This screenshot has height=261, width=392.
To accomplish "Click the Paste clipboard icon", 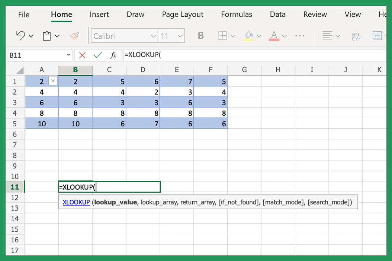I will [x=46, y=35].
